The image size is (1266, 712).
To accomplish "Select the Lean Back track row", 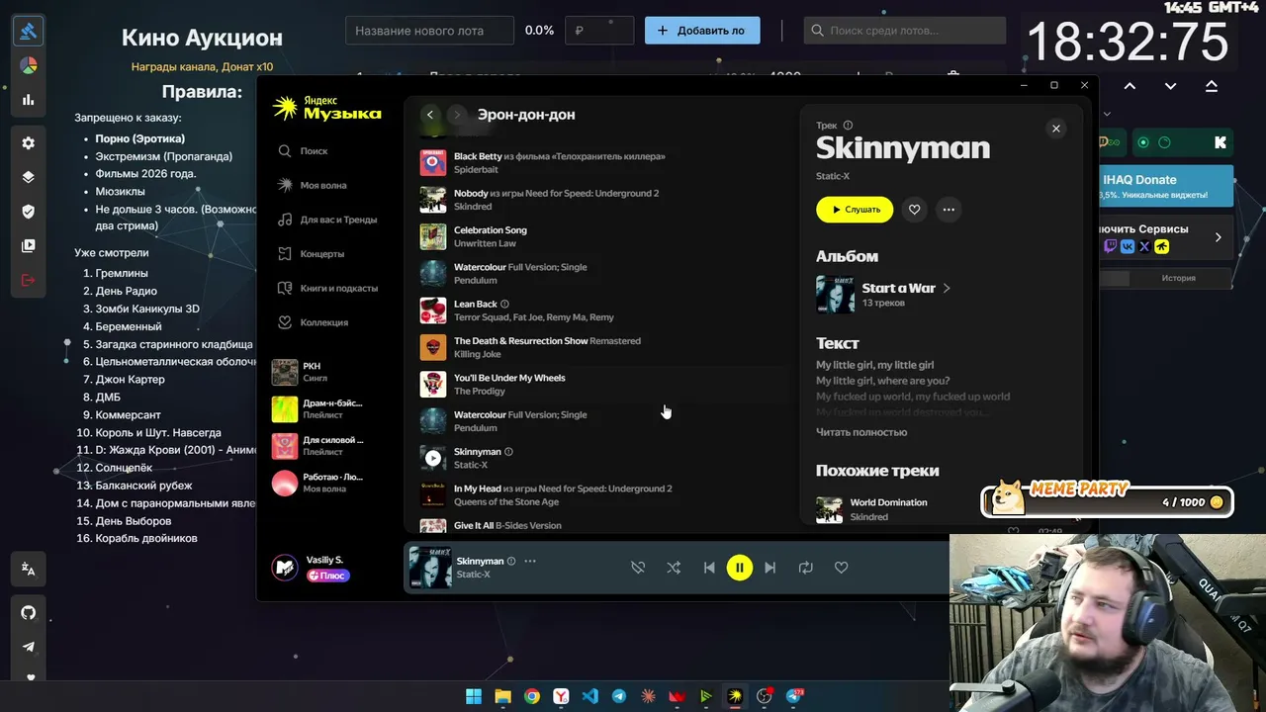I will (603, 311).
